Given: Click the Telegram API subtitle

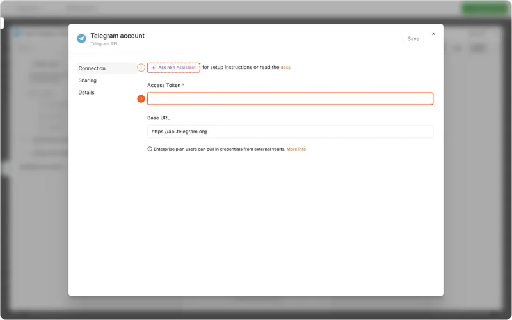Looking at the screenshot, I should [x=104, y=43].
